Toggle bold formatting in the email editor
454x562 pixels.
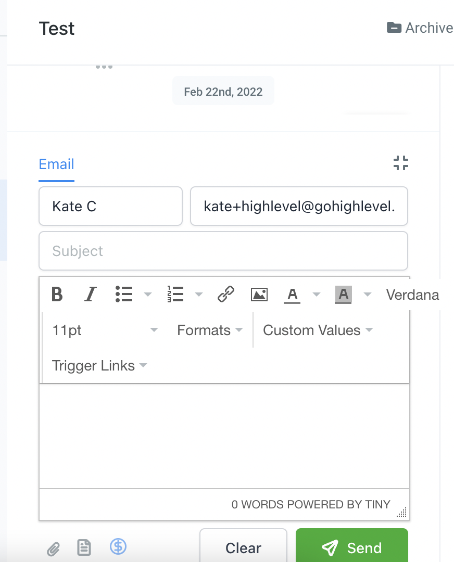(57, 294)
